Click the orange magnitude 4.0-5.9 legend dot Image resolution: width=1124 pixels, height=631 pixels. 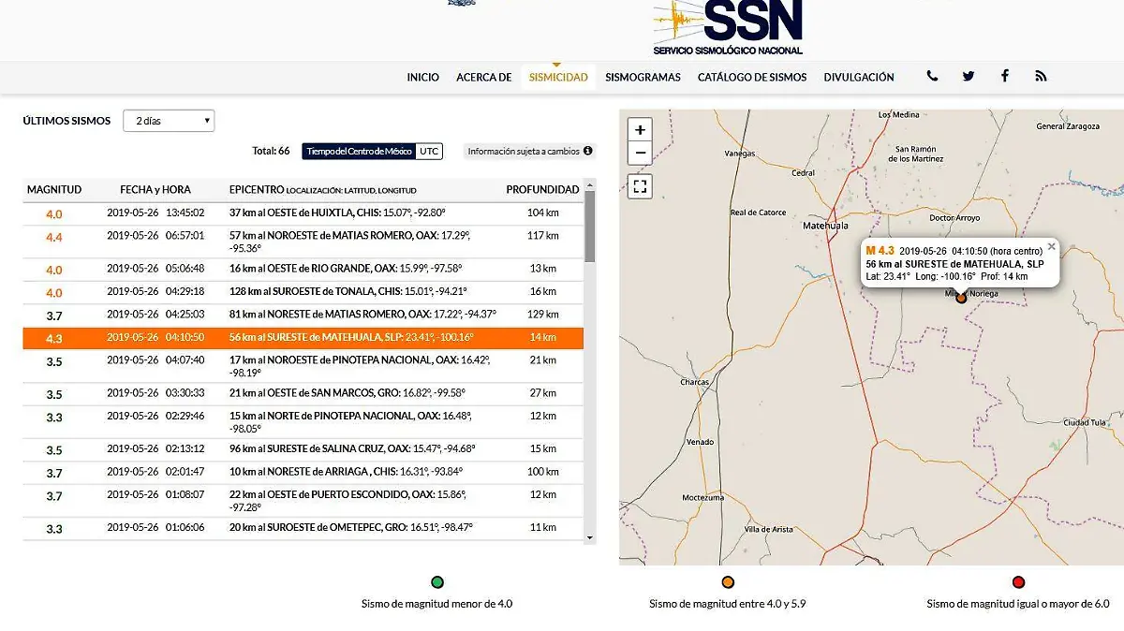coord(728,581)
